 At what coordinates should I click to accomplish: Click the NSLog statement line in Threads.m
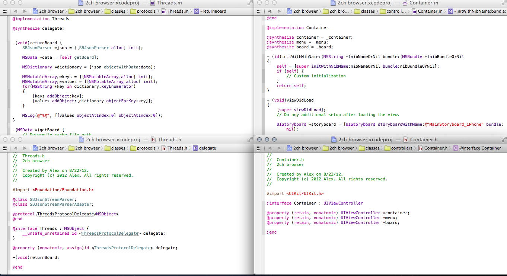[x=92, y=115]
